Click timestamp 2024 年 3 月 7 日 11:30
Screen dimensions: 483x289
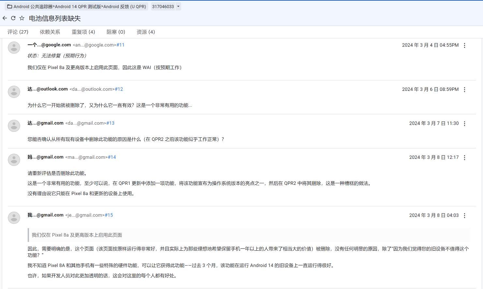click(x=434, y=123)
